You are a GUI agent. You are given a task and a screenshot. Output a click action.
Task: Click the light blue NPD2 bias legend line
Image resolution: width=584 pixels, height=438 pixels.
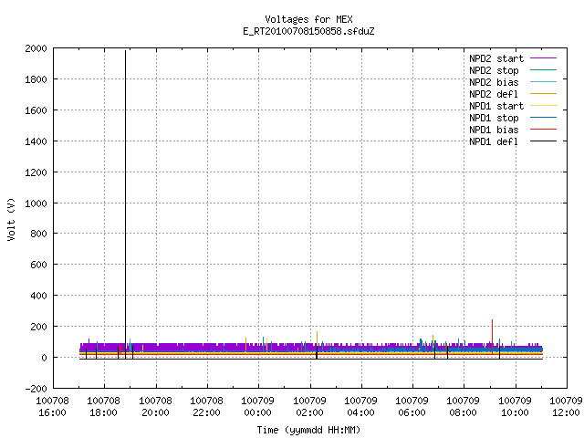coord(543,81)
